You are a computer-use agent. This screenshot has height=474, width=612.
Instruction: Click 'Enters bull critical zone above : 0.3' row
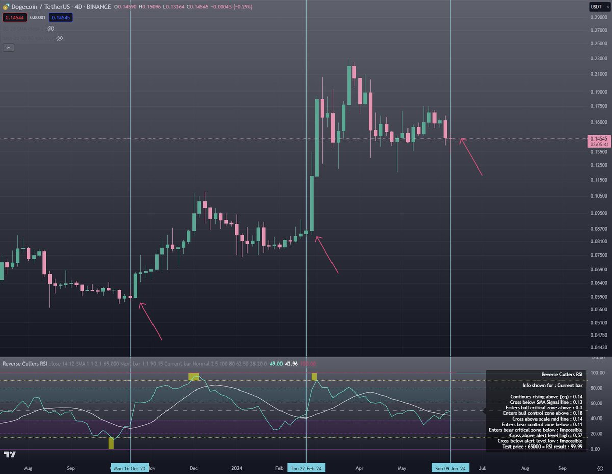[x=545, y=407]
